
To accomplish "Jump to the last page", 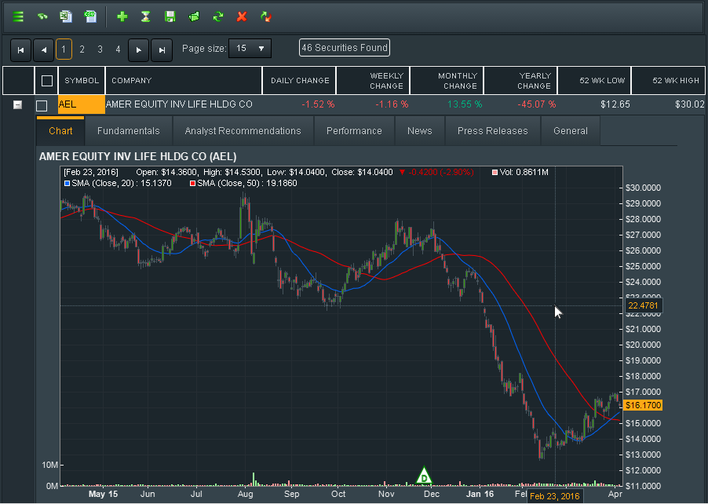I will tap(162, 49).
